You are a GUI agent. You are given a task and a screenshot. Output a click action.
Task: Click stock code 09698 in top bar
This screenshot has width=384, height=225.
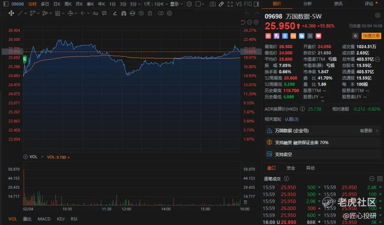pyautogui.click(x=18, y=4)
